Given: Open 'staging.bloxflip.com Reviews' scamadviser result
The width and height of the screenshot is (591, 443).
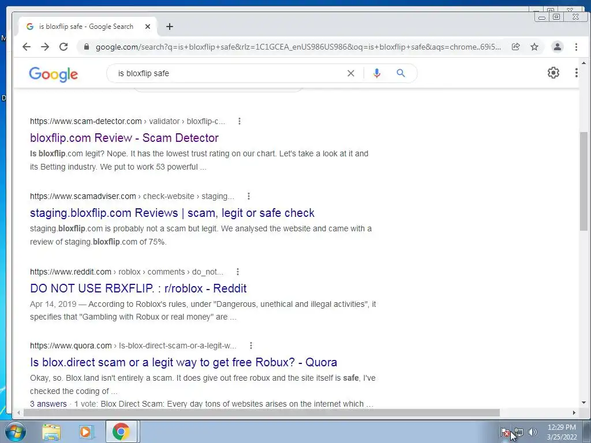Looking at the screenshot, I should 172,213.
